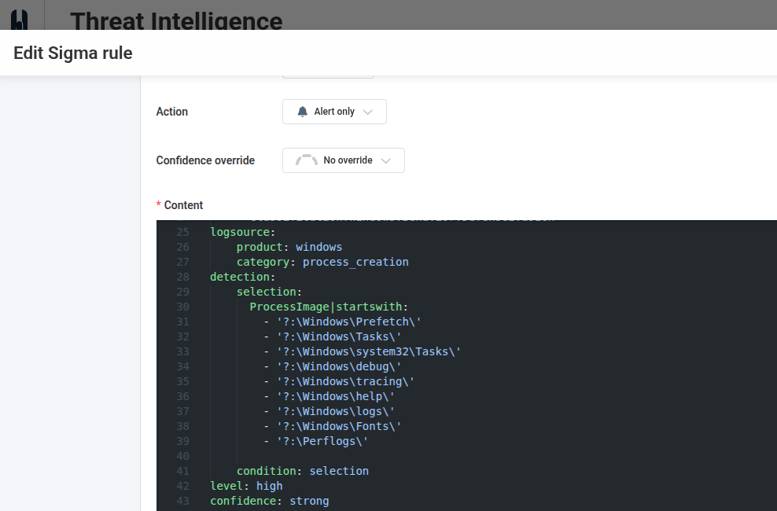Click the '?:\Windows\Tasks\' entry on line 32
777x511 pixels.
point(339,336)
